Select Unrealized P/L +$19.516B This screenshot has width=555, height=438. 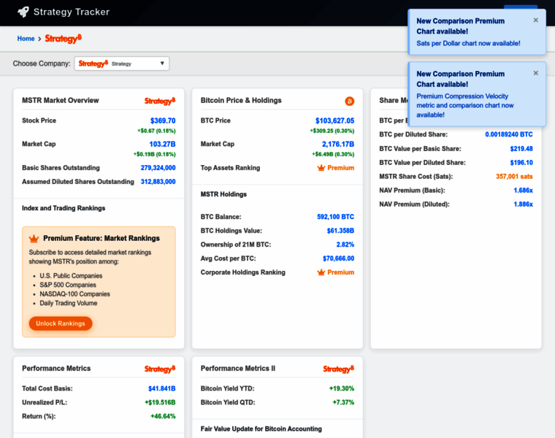(160, 402)
